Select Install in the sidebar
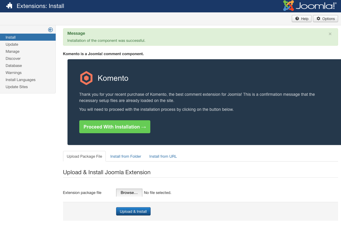The height and width of the screenshot is (229, 341). (28, 37)
